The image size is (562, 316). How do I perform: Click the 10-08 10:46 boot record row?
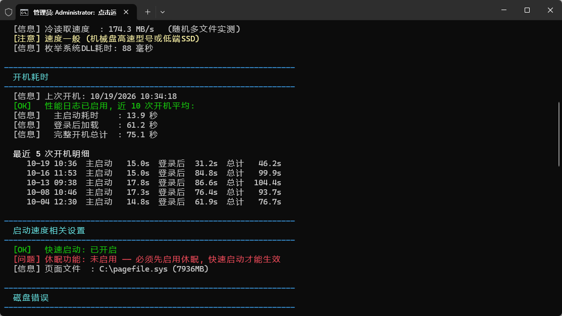point(154,192)
